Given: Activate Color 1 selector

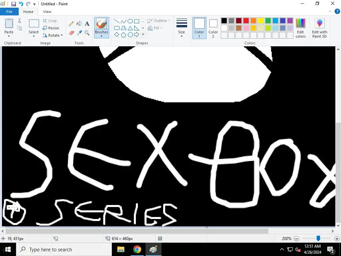Looking at the screenshot, I should tap(199, 28).
